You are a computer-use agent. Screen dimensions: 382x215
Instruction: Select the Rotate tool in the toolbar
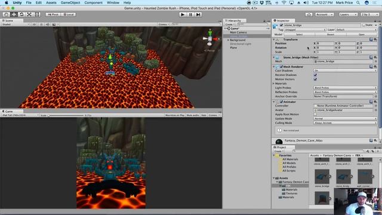coord(21,14)
